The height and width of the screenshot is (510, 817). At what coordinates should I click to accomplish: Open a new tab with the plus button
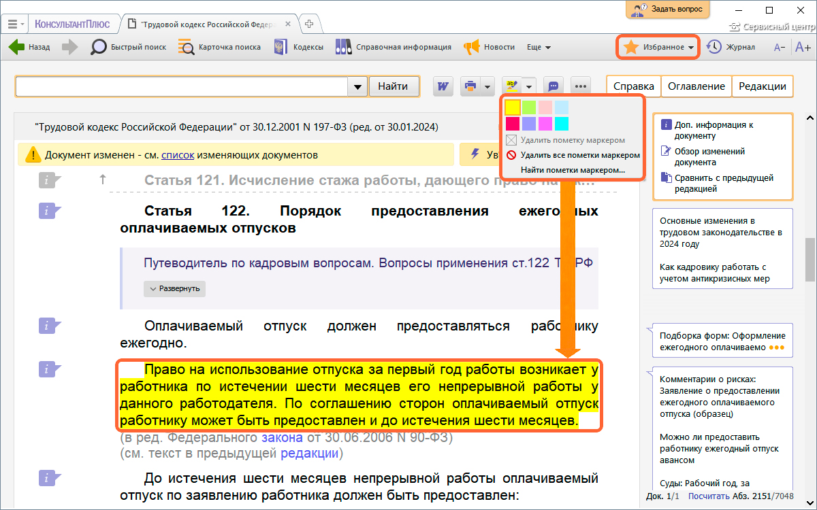pos(310,23)
